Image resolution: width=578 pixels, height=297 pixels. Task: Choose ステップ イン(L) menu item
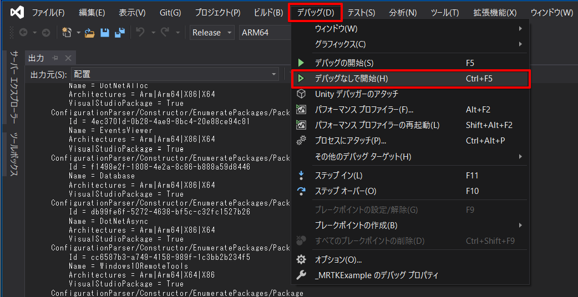410,176
